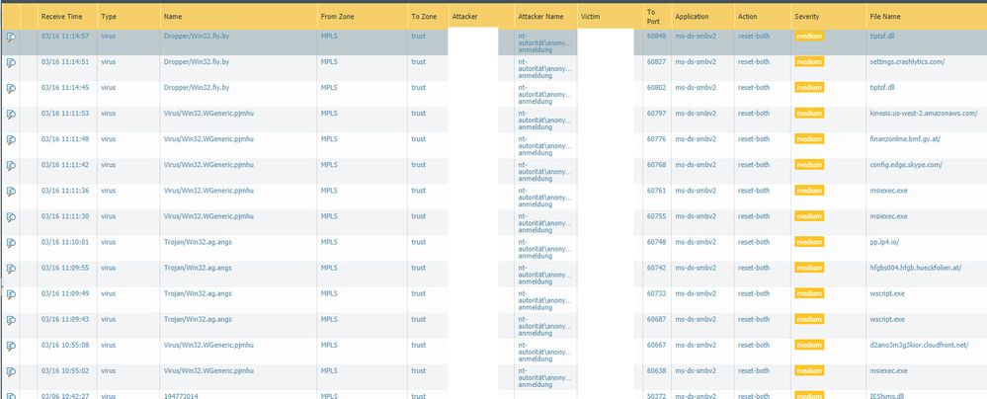Select hfgbs004.hfgb.hueckfolien.at/ file name entry
The height and width of the screenshot is (399, 987).
(x=921, y=267)
